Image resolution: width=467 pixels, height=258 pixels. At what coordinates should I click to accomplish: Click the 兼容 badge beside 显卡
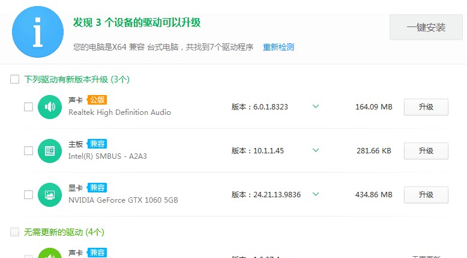[97, 188]
